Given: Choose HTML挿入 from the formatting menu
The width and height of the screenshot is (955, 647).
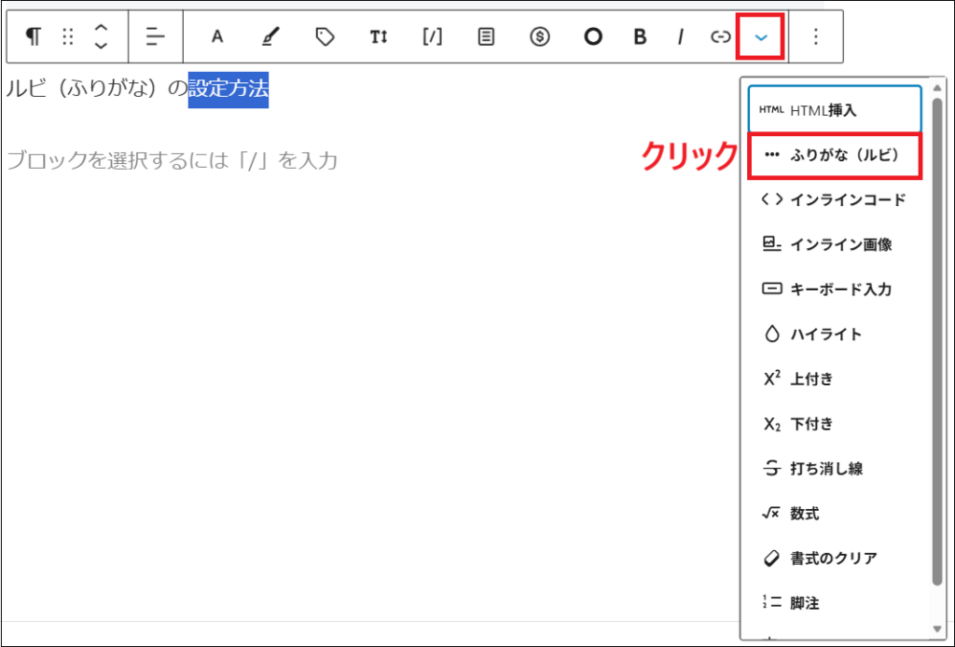Looking at the screenshot, I should click(829, 110).
